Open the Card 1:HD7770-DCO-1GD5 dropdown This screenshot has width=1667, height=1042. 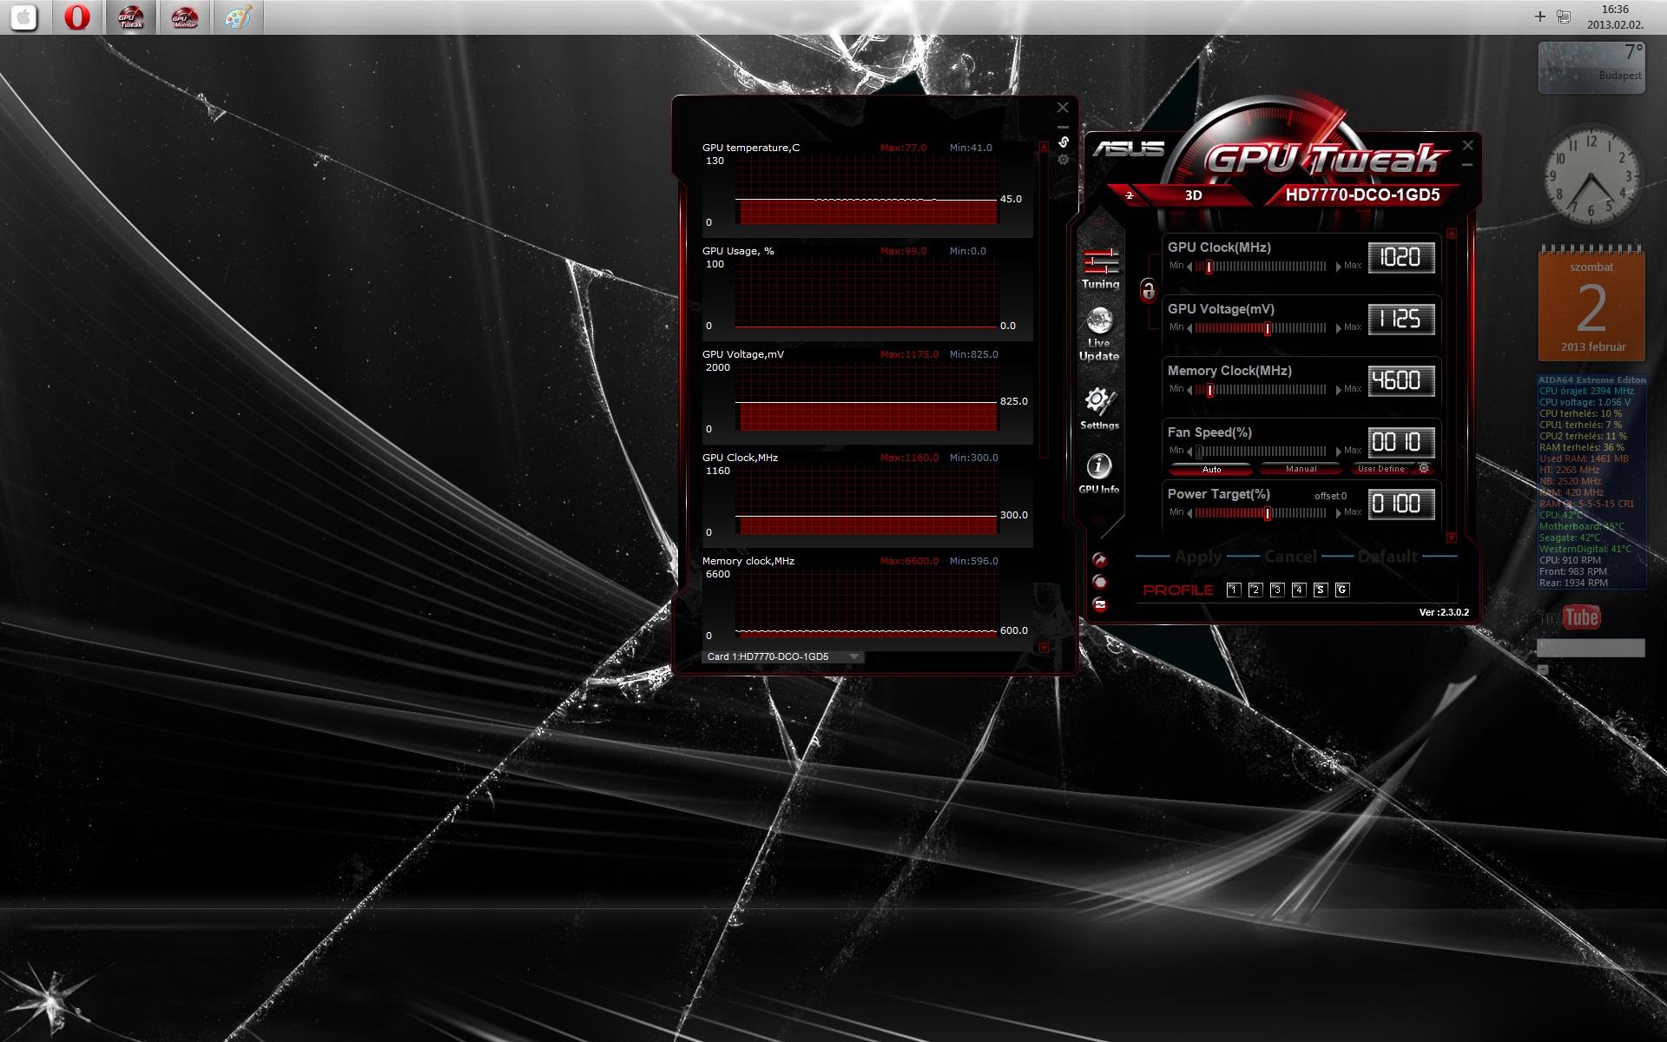pos(782,656)
